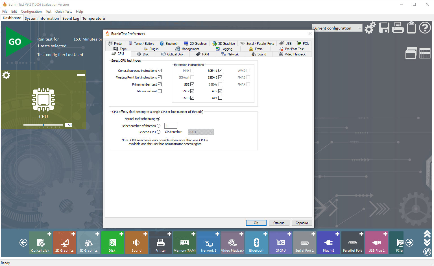This screenshot has width=434, height=266.
Task: Enable Maximum heat checkbox
Action: coord(160,91)
